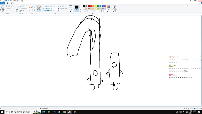This screenshot has width=202, height=114.
Task: Open the File menu tab
Action: [2, 3]
